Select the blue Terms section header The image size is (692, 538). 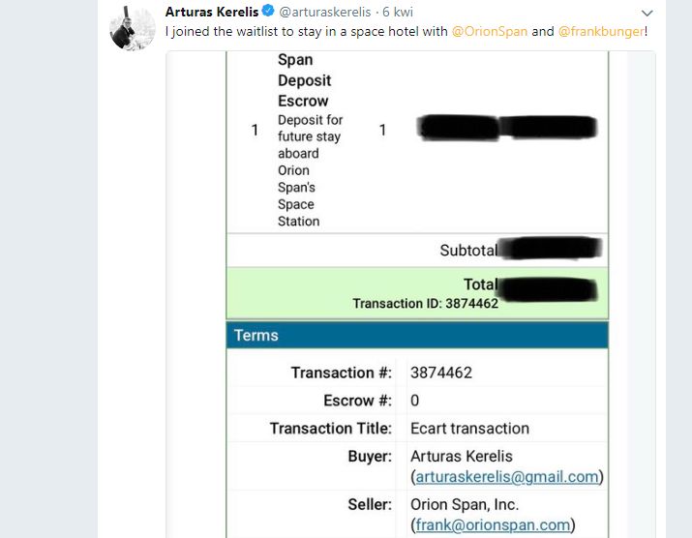tap(417, 335)
